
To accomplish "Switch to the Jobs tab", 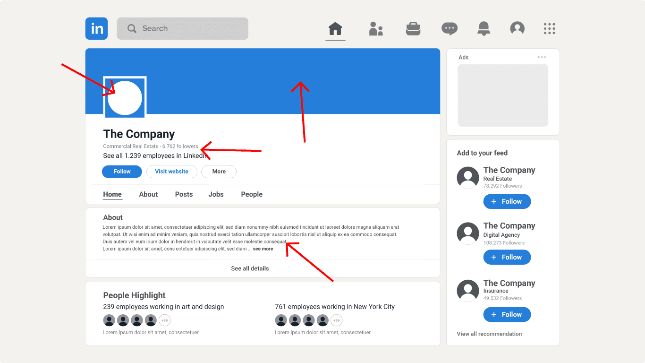I will 216,194.
